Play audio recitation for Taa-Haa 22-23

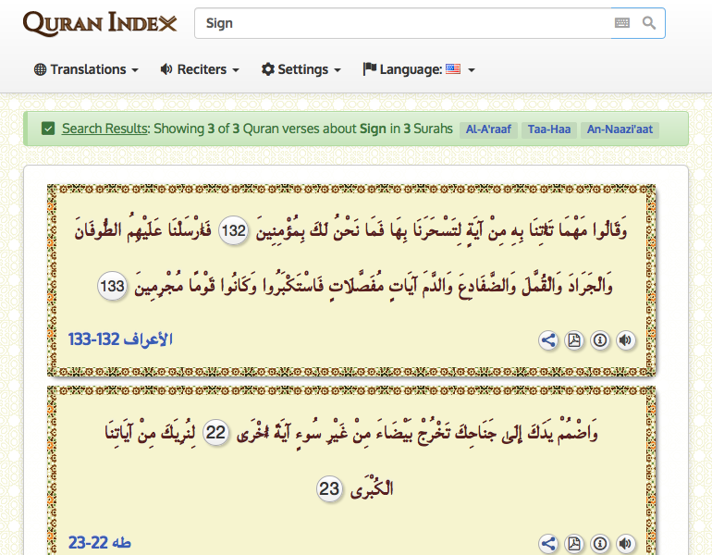tap(626, 544)
